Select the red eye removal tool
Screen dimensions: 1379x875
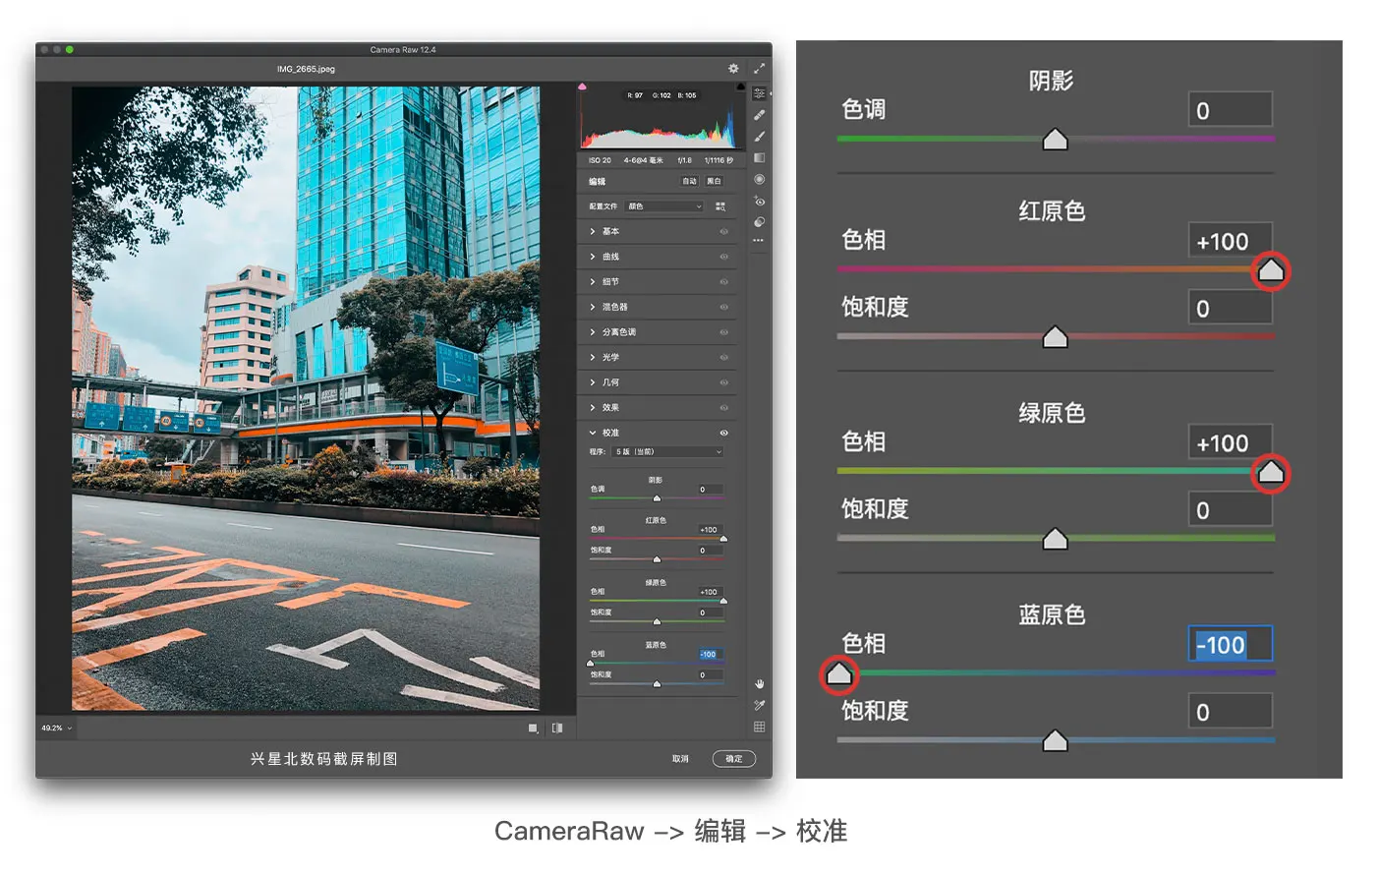[x=760, y=202]
